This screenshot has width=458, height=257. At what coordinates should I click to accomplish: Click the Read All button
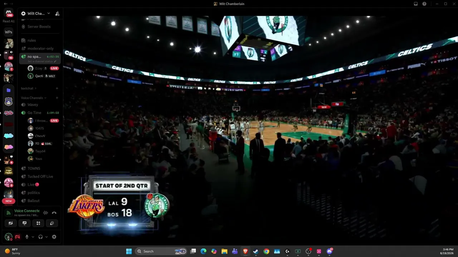click(9, 21)
